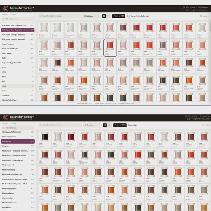
Task: Select SEW entry in sidebar
Action: (x=18, y=86)
